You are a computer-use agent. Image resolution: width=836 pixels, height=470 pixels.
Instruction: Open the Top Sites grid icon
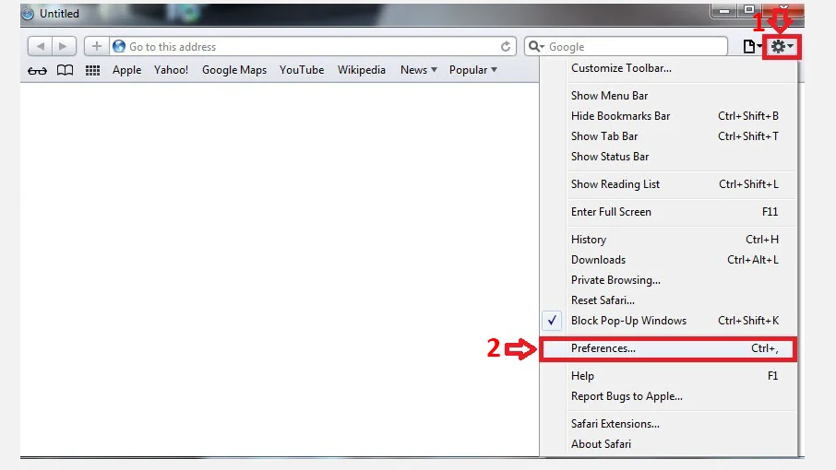tap(92, 70)
